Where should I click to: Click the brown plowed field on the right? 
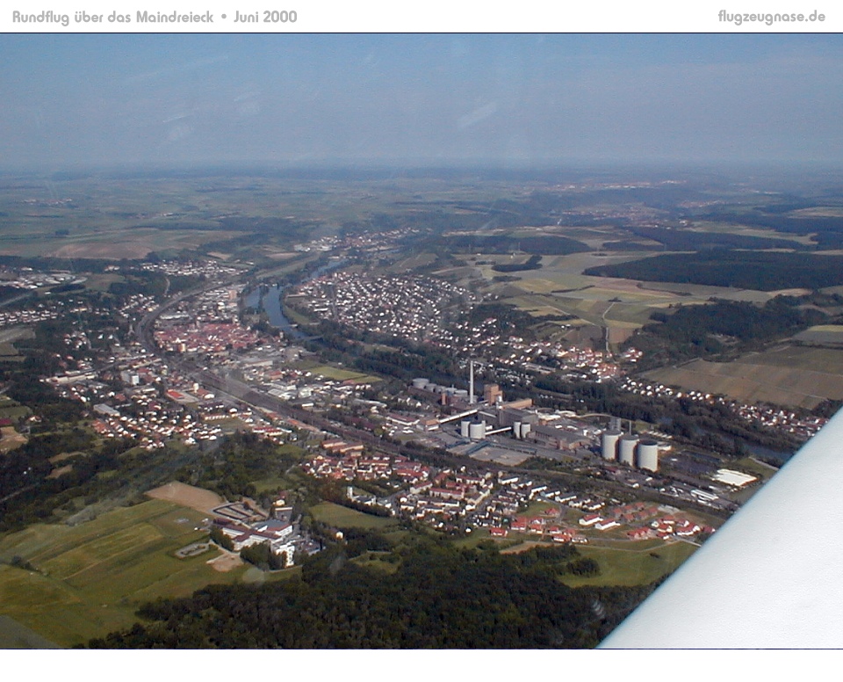click(x=755, y=378)
